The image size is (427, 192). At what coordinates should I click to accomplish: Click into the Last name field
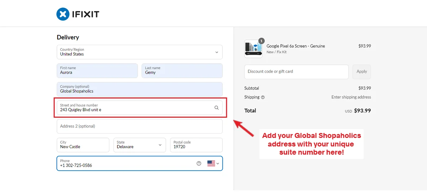(x=182, y=71)
